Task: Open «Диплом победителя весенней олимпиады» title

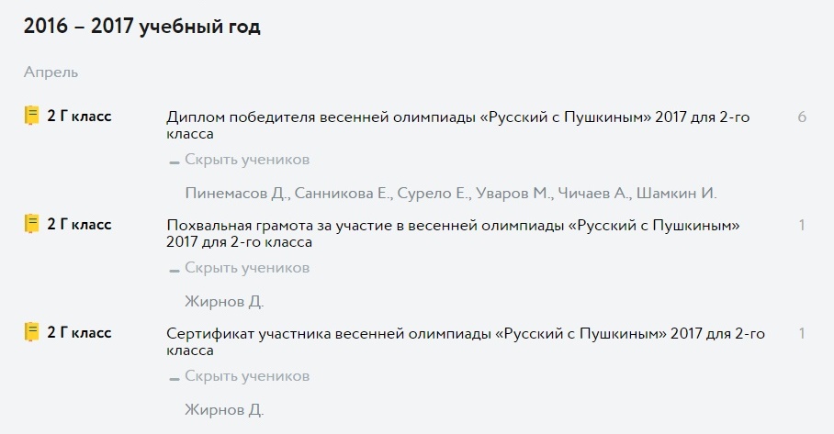Action: coord(458,125)
